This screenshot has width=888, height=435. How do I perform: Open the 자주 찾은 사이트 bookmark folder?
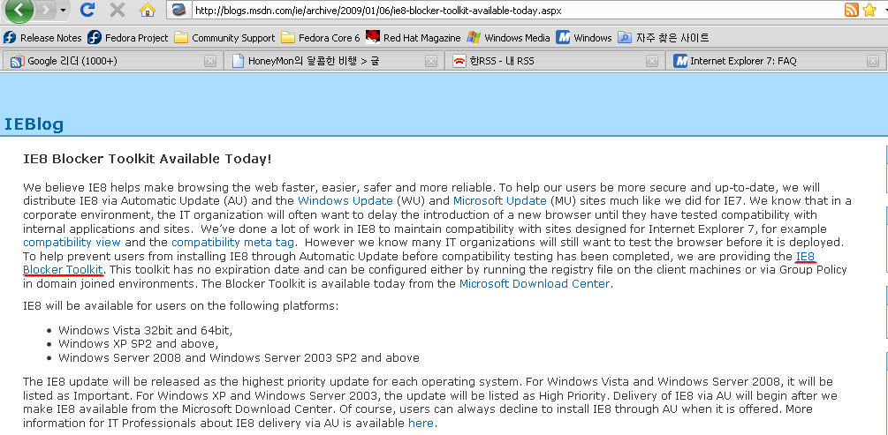[664, 38]
